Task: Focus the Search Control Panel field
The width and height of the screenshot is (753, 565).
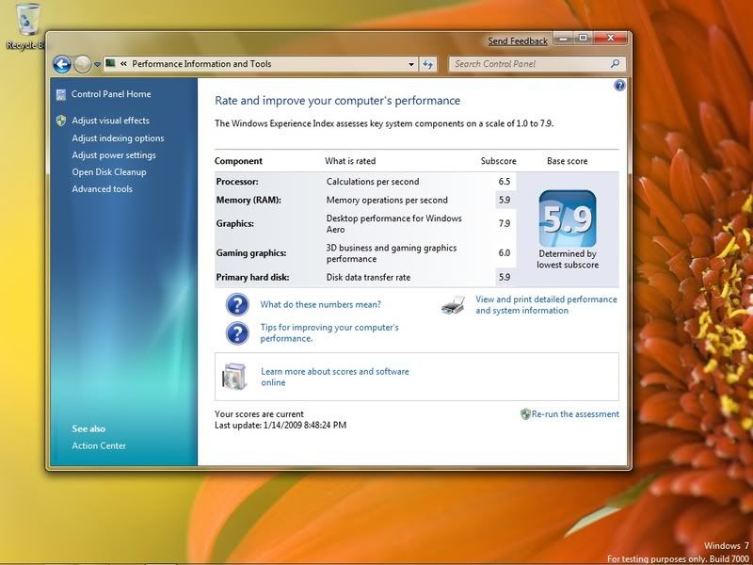Action: pos(530,64)
